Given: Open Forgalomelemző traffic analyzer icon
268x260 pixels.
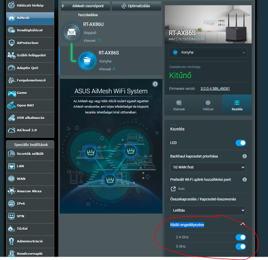Looking at the screenshot, I should coord(11,80).
